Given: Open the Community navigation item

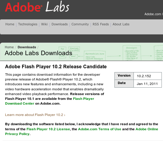Looking at the screenshot, I should tap(80, 24).
